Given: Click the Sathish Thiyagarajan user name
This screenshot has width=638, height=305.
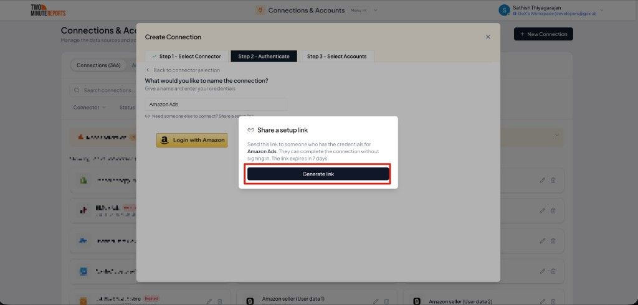Looking at the screenshot, I should (x=538, y=7).
